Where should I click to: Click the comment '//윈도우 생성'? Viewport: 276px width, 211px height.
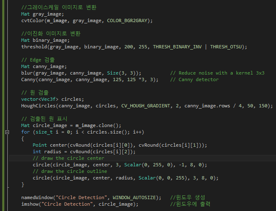pos(187,197)
